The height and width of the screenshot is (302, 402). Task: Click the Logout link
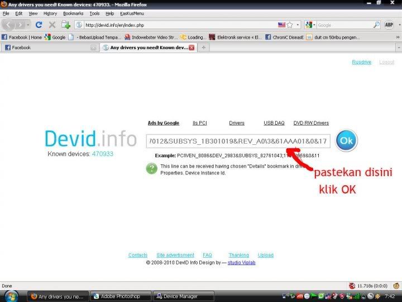[x=386, y=62]
